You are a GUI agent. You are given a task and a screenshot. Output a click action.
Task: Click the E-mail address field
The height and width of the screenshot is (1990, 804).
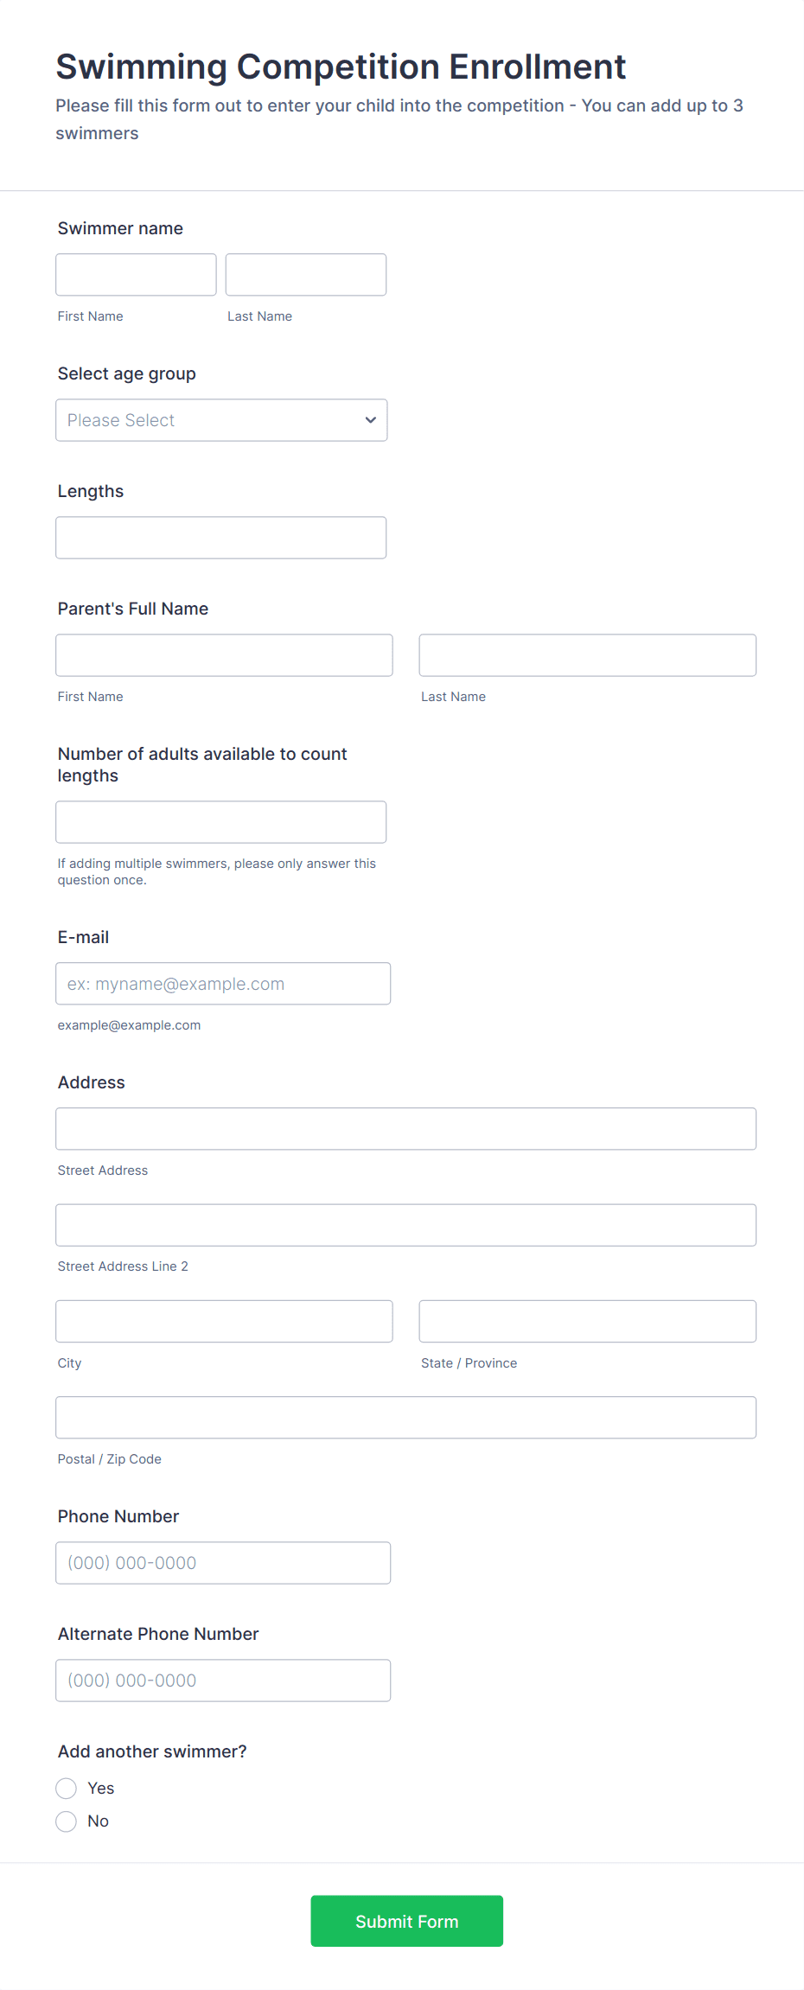click(223, 983)
